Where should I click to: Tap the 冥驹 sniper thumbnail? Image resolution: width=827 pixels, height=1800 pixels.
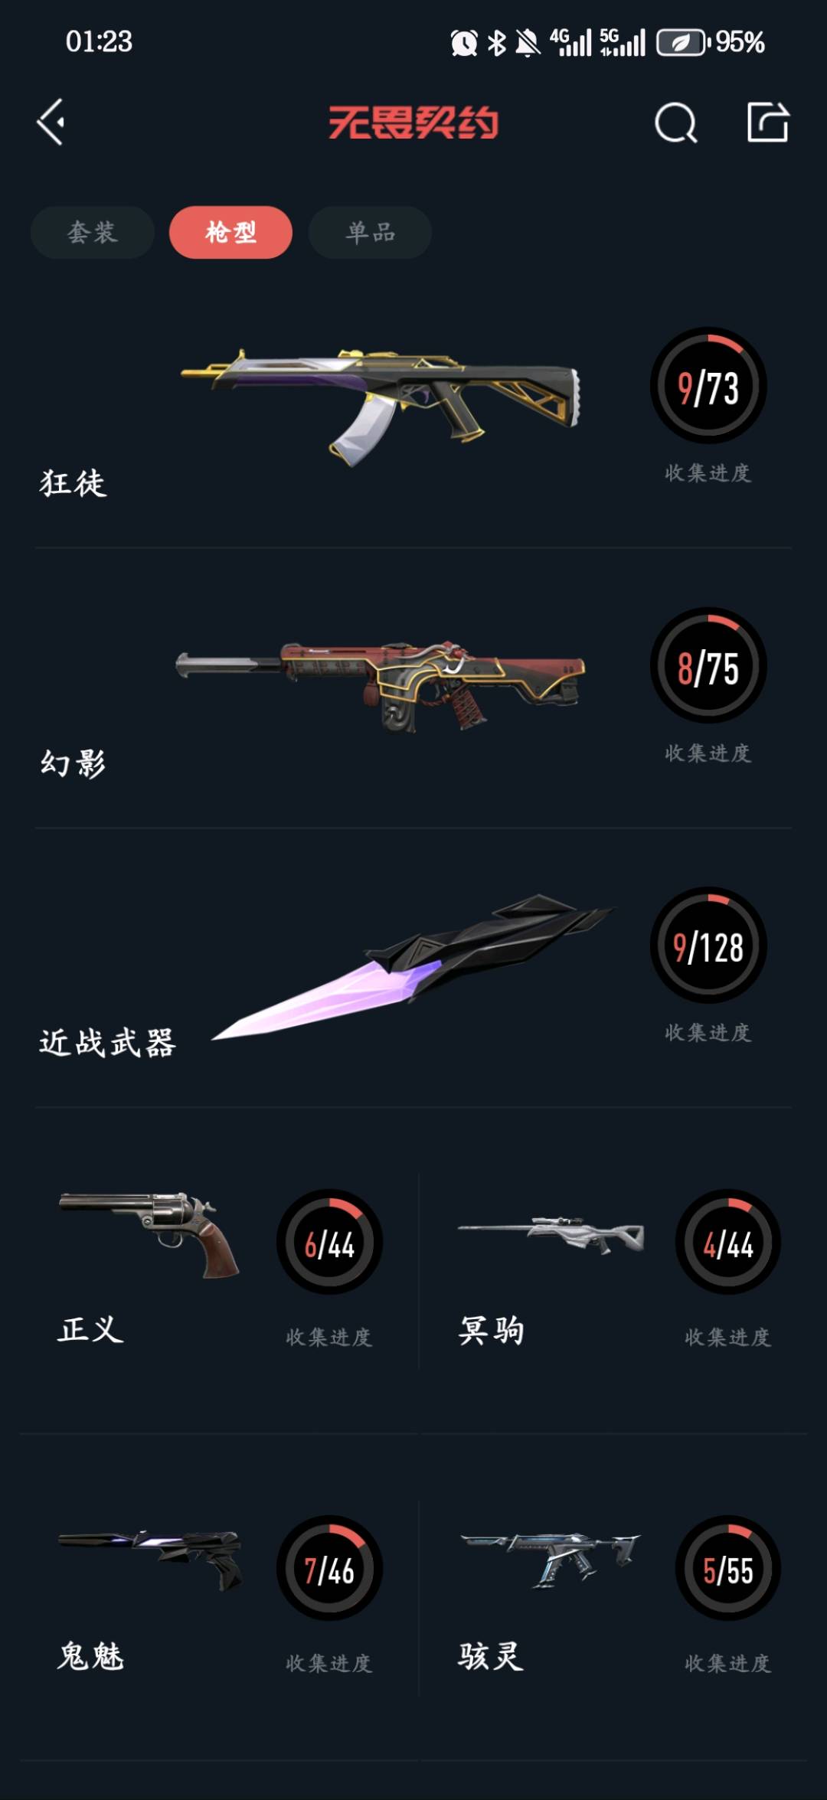tap(551, 1234)
